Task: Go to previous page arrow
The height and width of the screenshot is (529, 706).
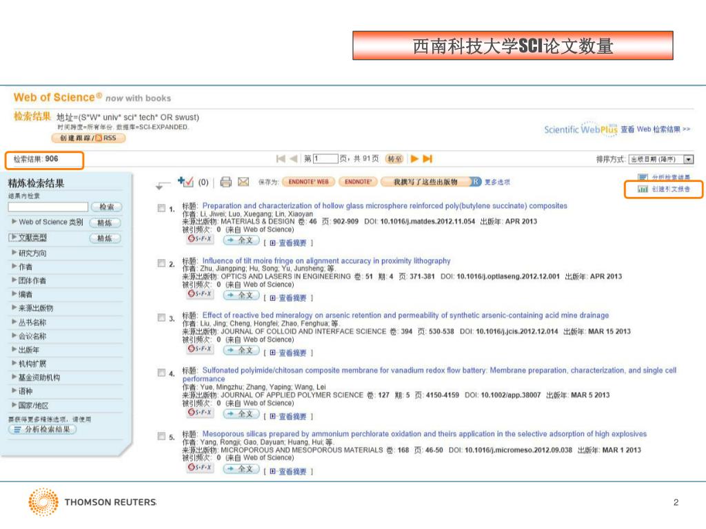Action: pos(294,159)
